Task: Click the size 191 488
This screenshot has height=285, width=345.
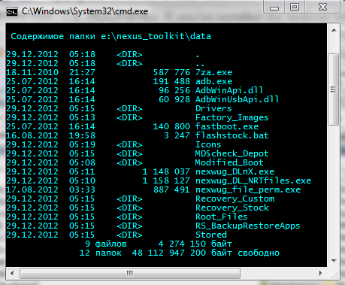Action: pyautogui.click(x=171, y=81)
